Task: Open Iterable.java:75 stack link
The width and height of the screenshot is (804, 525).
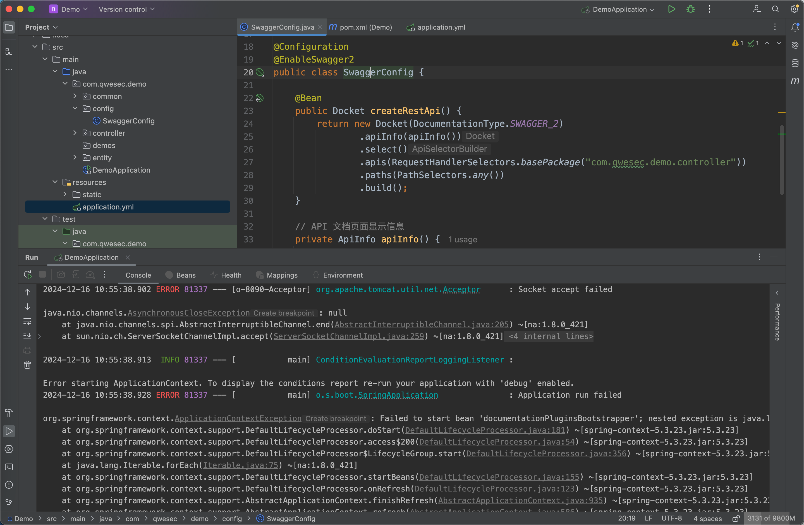Action: click(240, 465)
